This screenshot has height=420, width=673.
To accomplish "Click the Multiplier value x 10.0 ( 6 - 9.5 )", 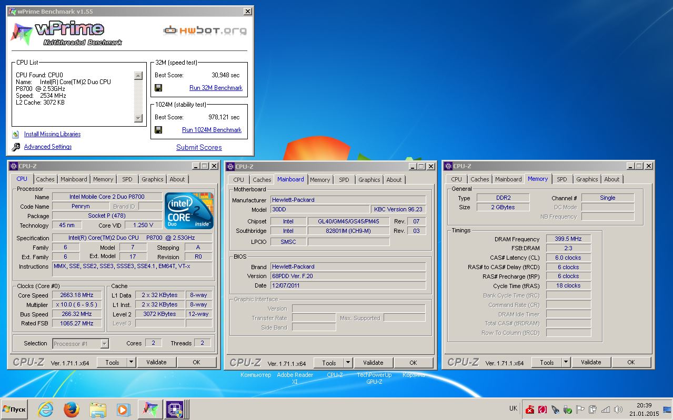I will (77, 305).
